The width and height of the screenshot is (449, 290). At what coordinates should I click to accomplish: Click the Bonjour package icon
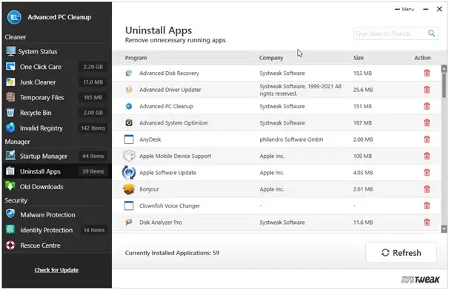click(129, 189)
